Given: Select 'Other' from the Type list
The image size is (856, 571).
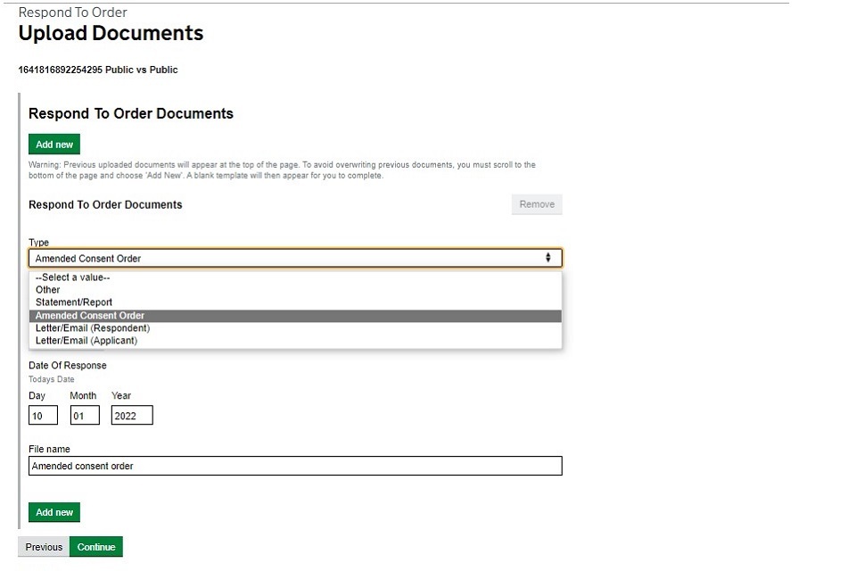Looking at the screenshot, I should pyautogui.click(x=48, y=290).
